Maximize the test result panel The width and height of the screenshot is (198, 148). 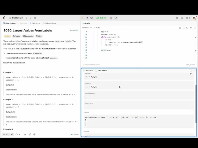coord(191,71)
